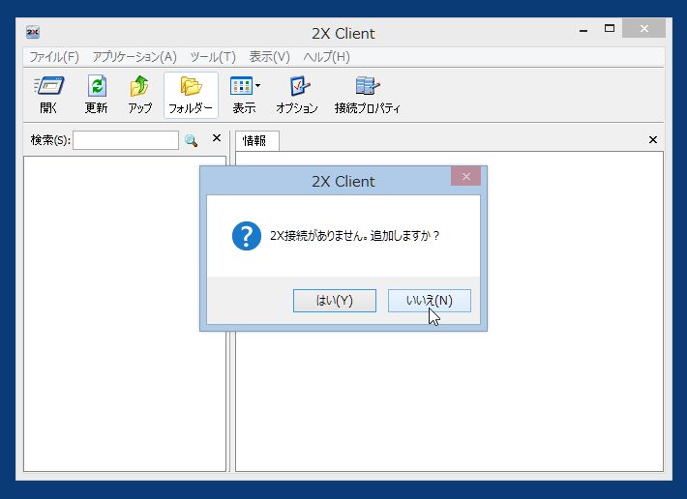The width and height of the screenshot is (687, 499).
Task: Close the 2X Client main window
Action: pyautogui.click(x=644, y=28)
